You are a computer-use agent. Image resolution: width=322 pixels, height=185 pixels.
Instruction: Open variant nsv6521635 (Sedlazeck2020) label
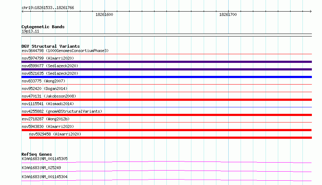point(50,73)
